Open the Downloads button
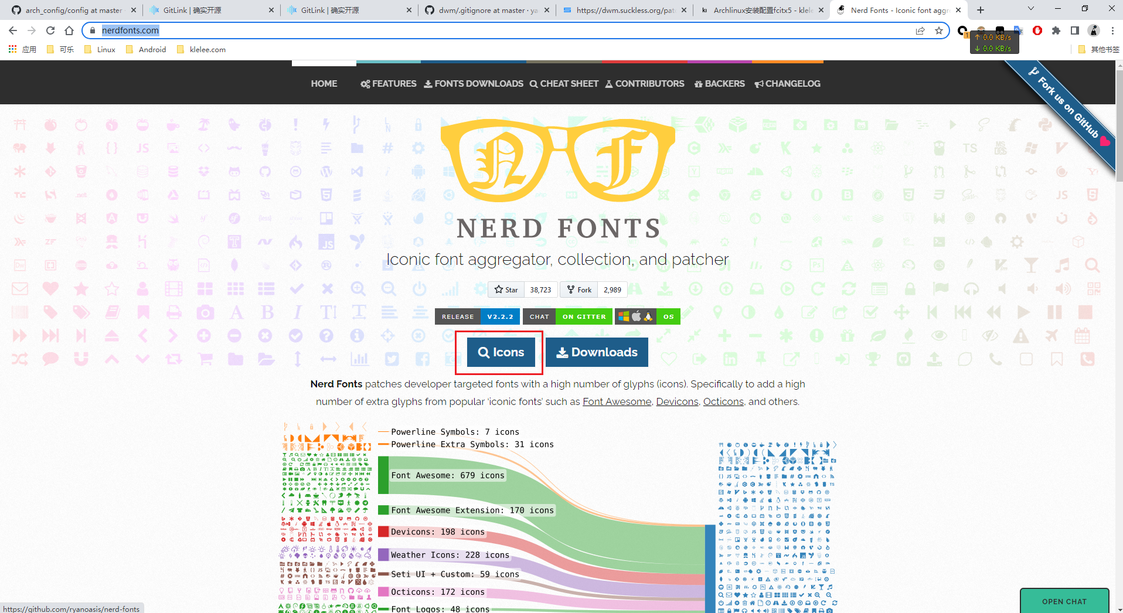 597,352
